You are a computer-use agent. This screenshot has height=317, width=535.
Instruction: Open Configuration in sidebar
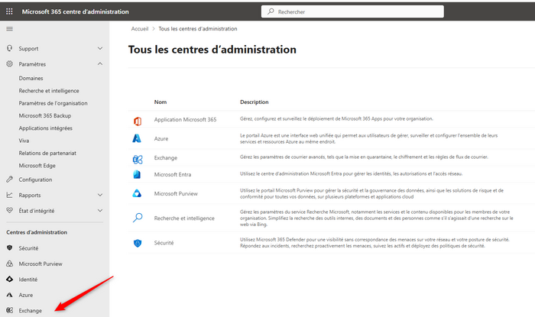[35, 180]
